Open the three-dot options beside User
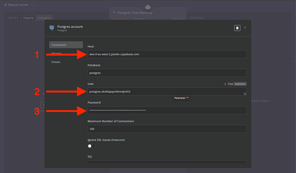The height and width of the screenshot is (173, 296). click(225, 84)
